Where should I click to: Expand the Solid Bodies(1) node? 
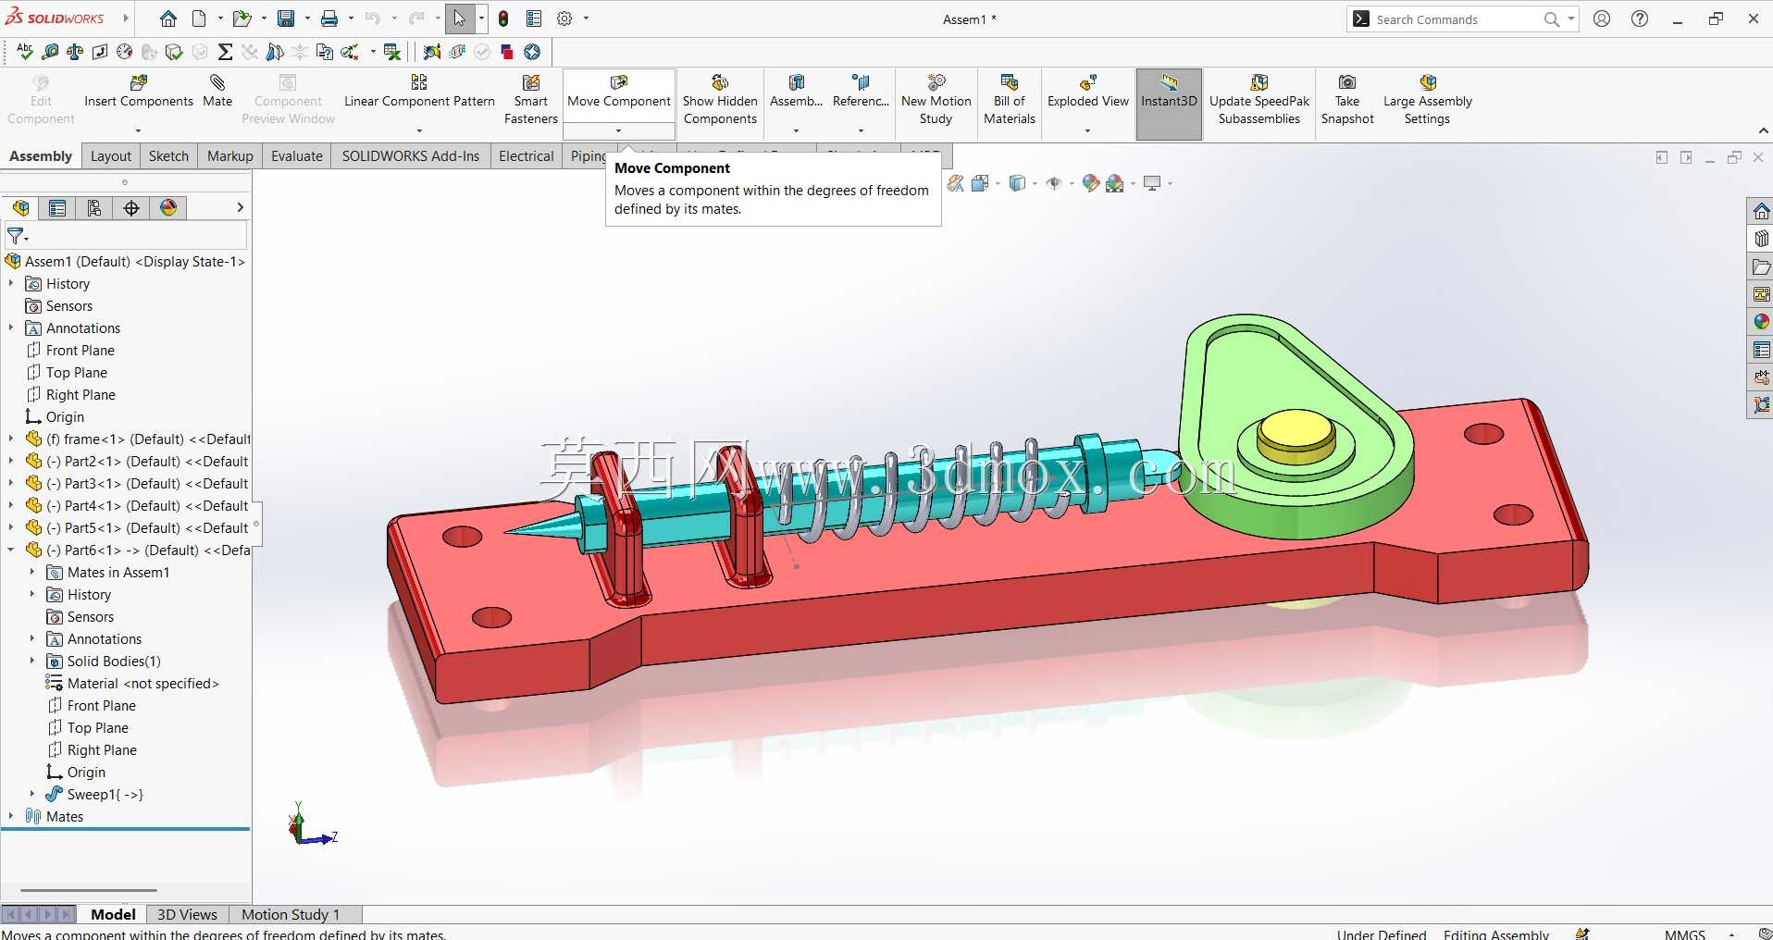pyautogui.click(x=32, y=662)
